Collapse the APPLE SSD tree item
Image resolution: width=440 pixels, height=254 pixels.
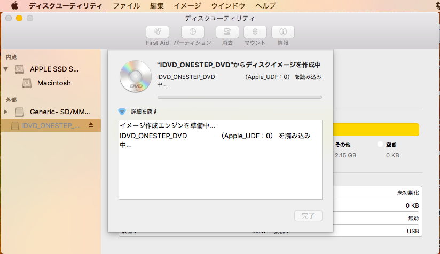coord(6,69)
